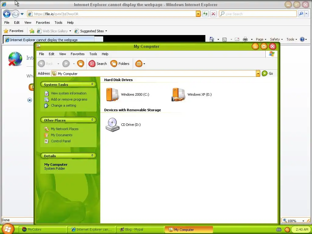
Task: Open the IE Home page icon
Action: tap(212, 39)
